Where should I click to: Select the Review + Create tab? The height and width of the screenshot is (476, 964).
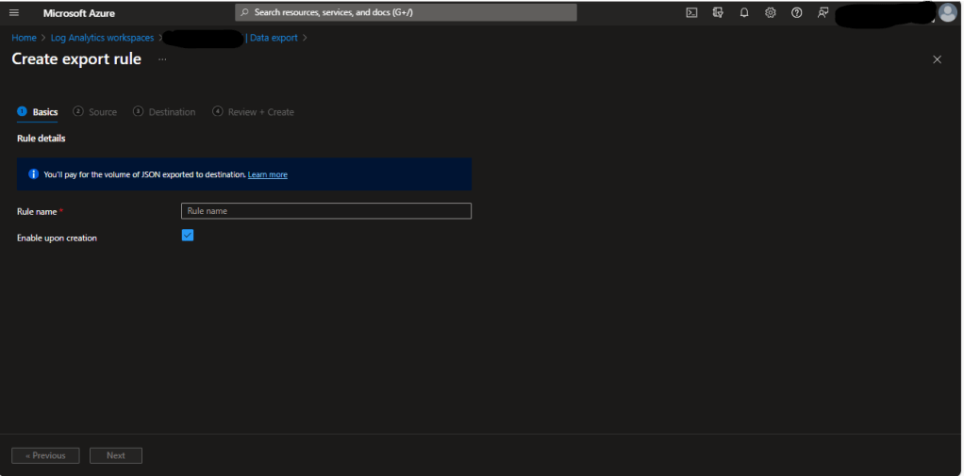click(260, 112)
